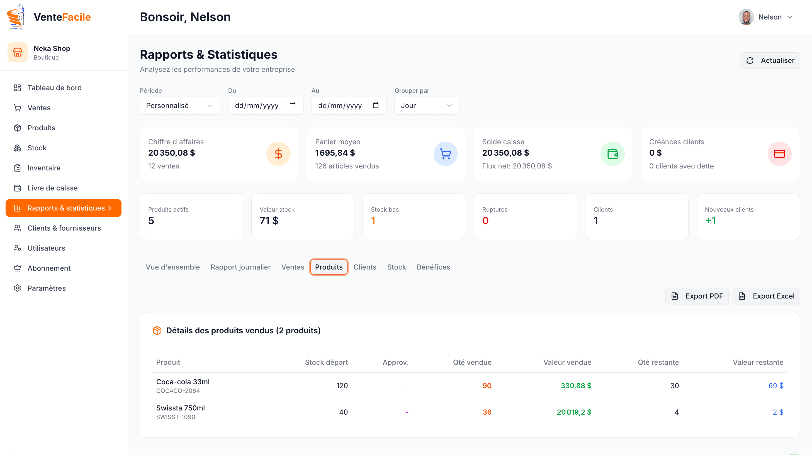Click the green wallet Solde caisse icon

[612, 154]
